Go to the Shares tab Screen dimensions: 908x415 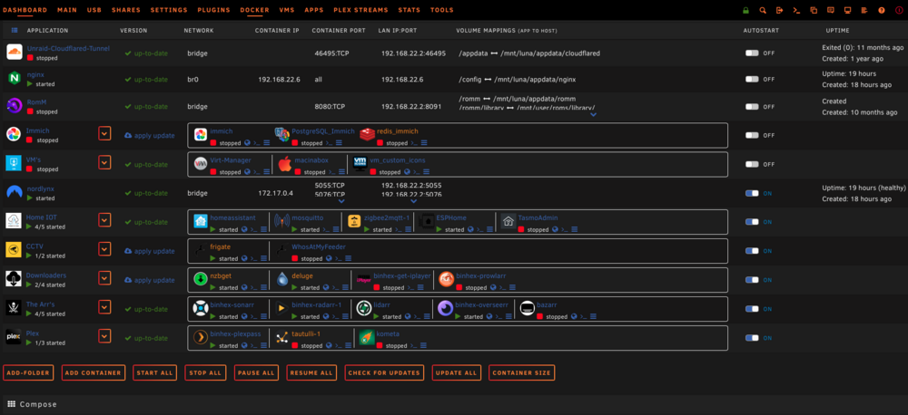pyautogui.click(x=125, y=10)
